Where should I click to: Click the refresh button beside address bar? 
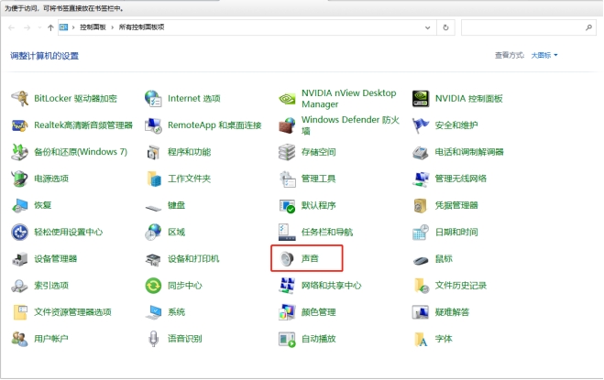446,27
